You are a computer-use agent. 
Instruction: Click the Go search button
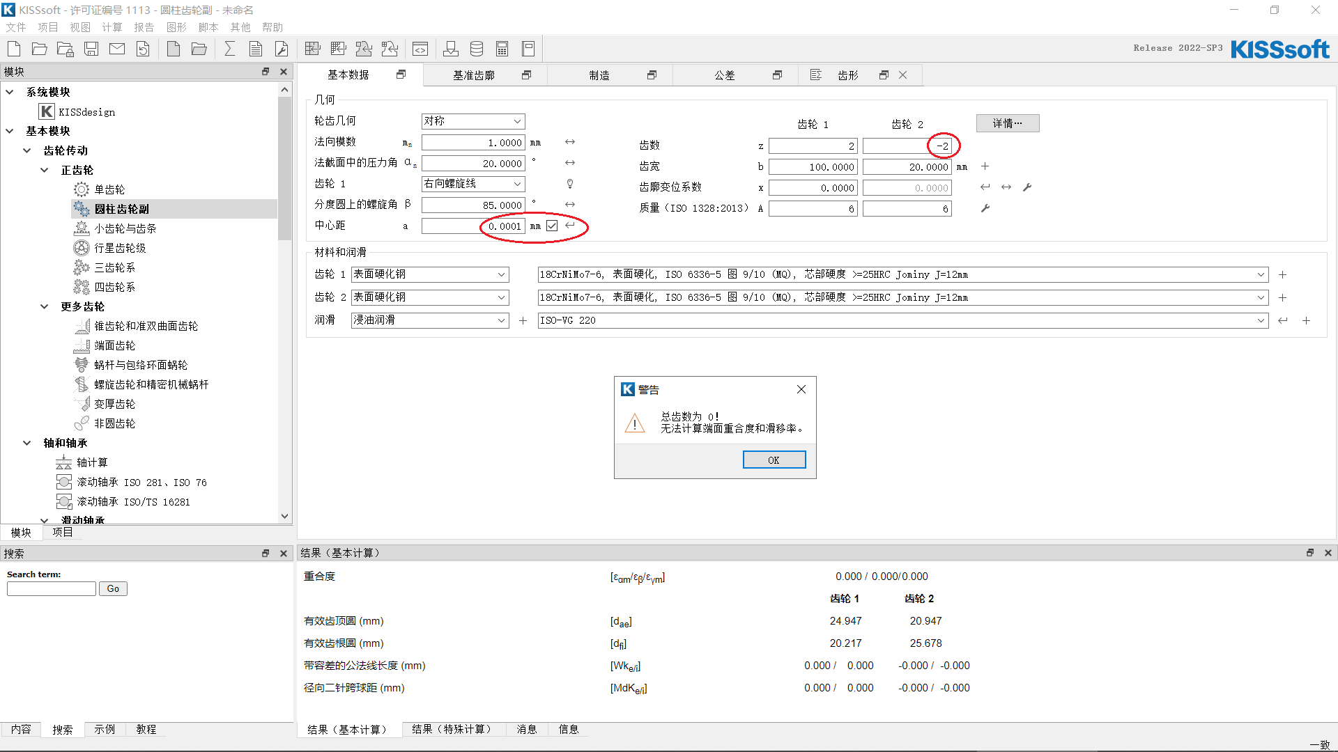pyautogui.click(x=113, y=589)
